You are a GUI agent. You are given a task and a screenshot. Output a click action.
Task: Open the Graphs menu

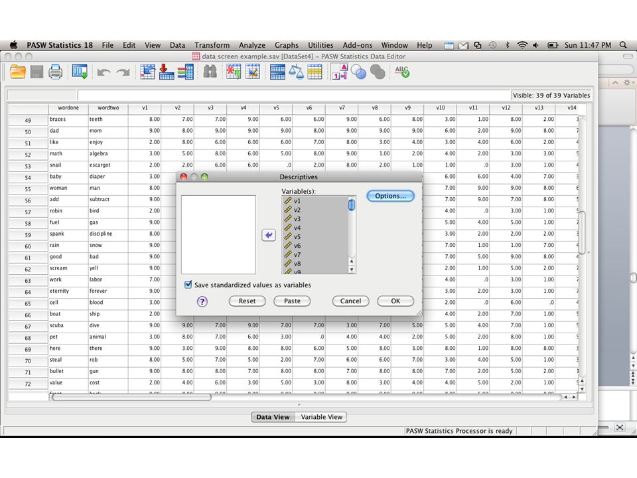(x=287, y=45)
